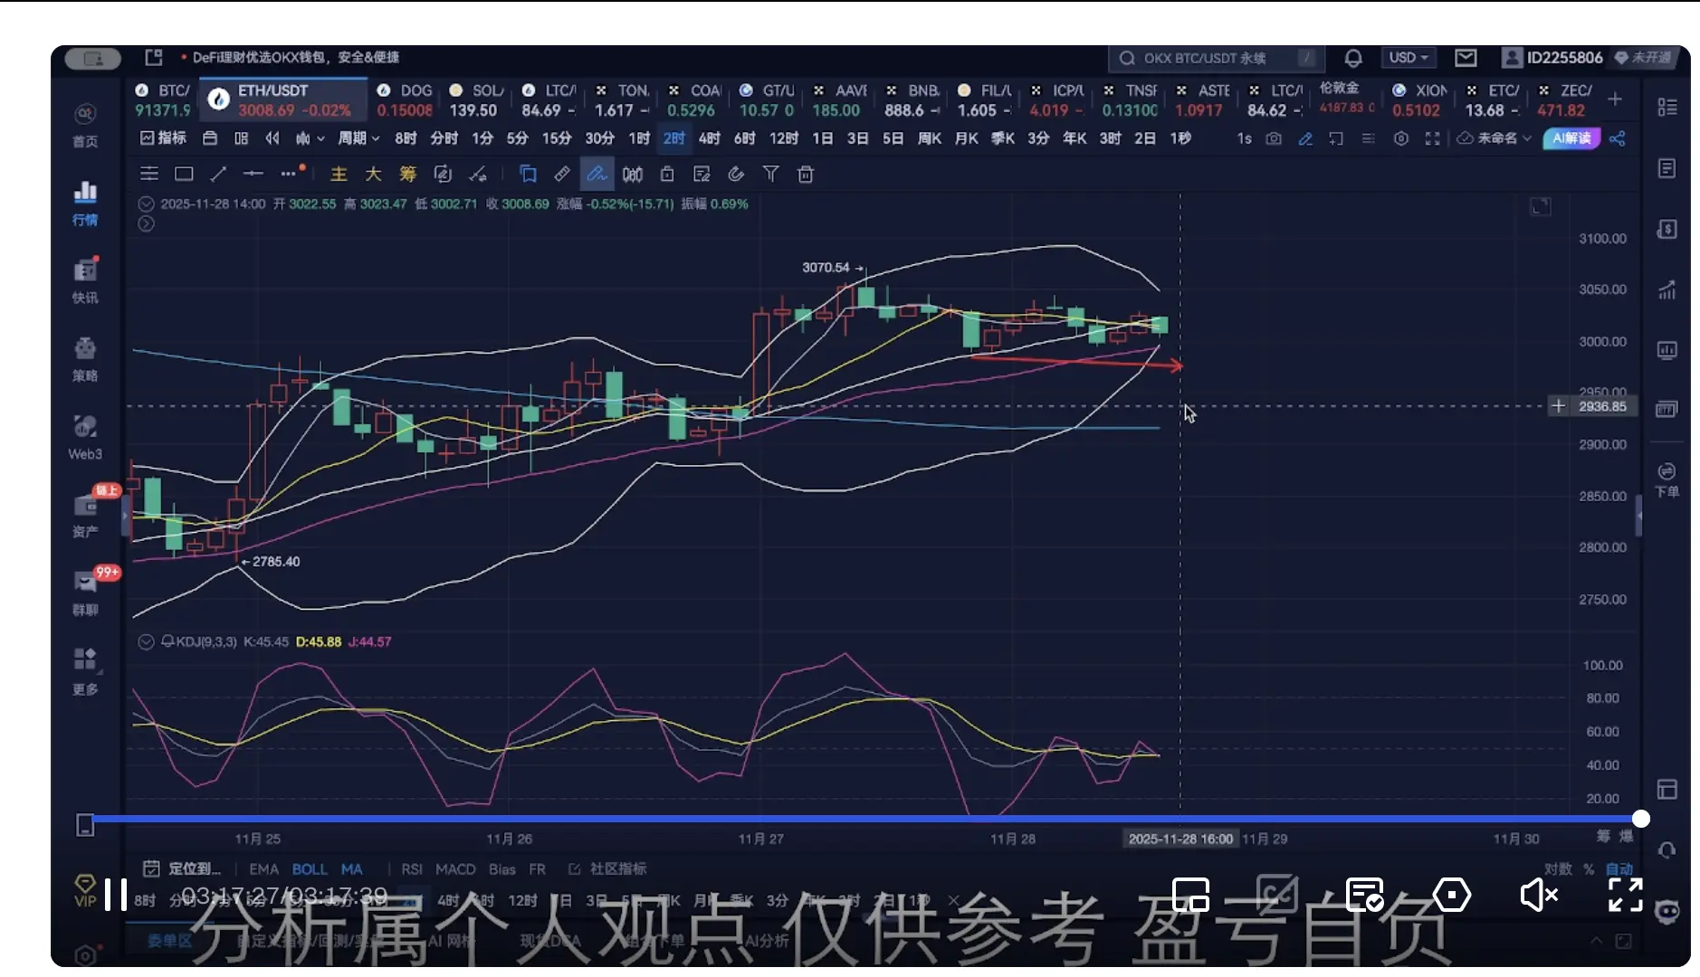Go to 首页 home in sidebar

pyautogui.click(x=85, y=125)
